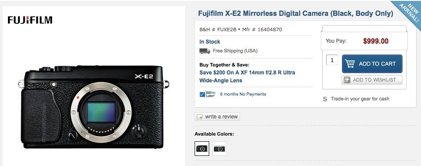Click the shopping cart icon on Add to Cart
Image resolution: width=421 pixels, height=166 pixels.
350,64
